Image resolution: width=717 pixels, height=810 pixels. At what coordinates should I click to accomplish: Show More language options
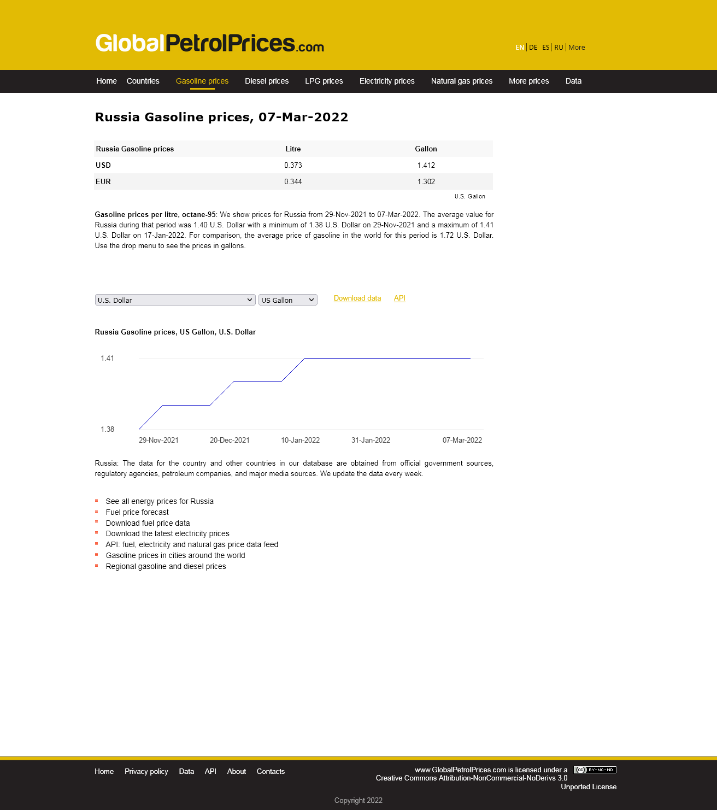(577, 48)
